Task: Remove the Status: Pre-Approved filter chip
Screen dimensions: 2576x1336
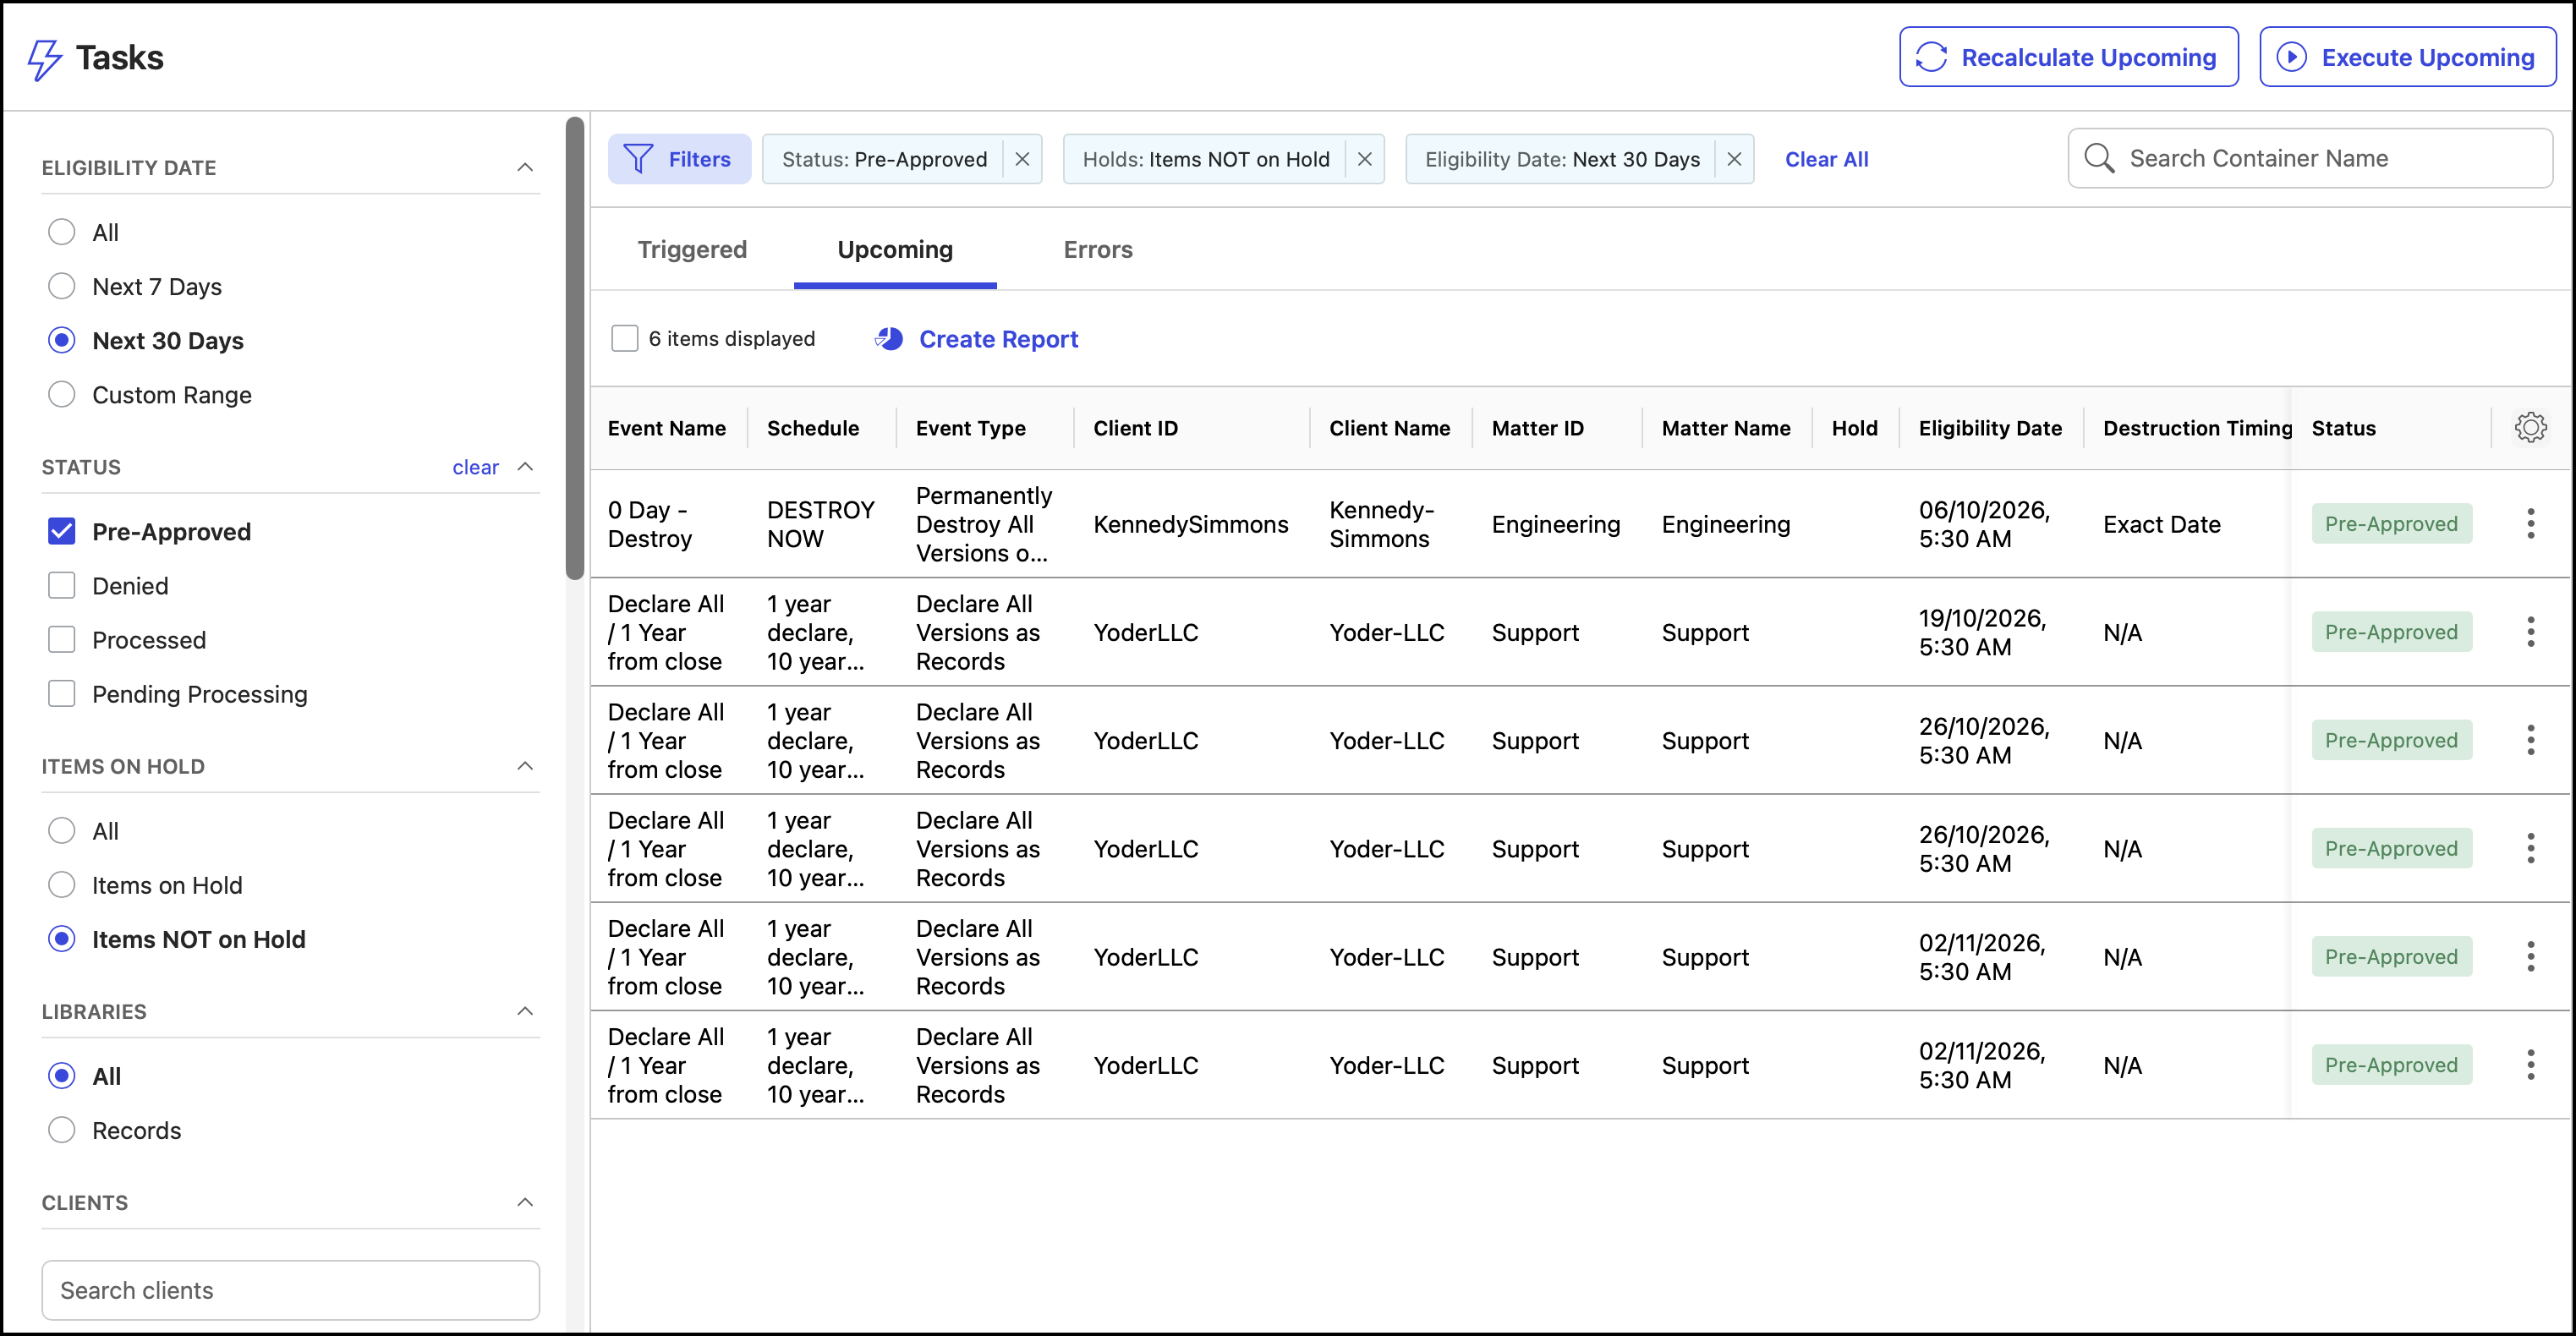Action: [1022, 159]
